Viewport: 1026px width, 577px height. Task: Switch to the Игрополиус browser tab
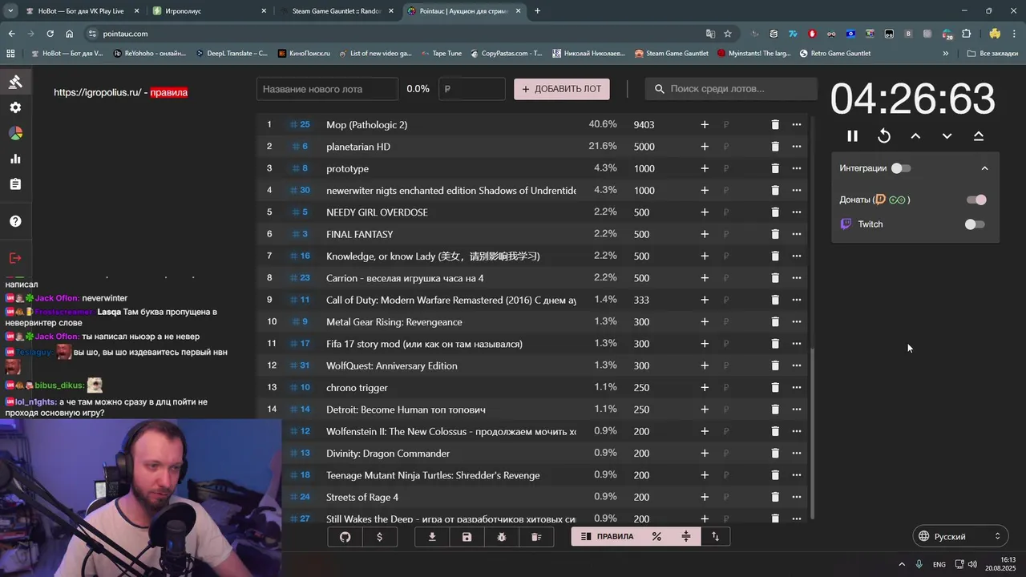point(209,11)
